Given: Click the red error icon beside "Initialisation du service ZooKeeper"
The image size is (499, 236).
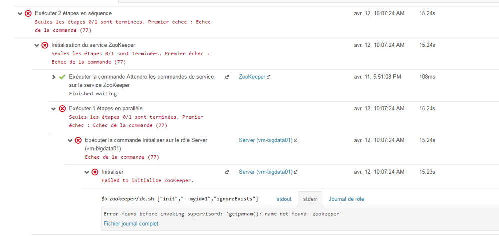Looking at the screenshot, I should point(45,45).
